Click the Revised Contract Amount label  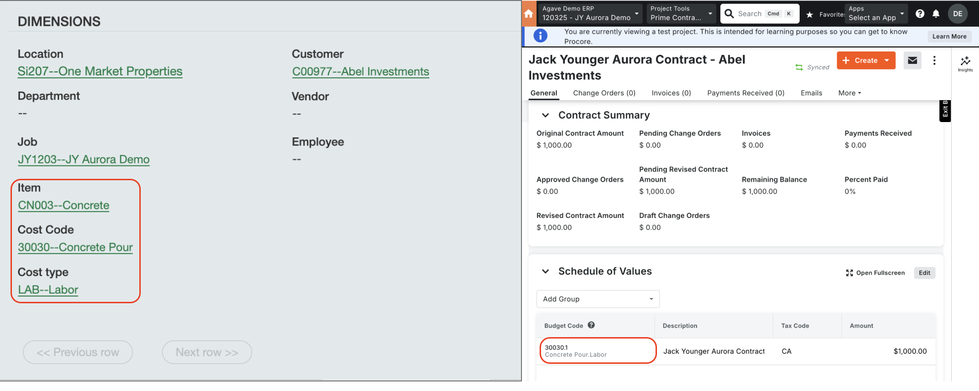[x=580, y=216]
